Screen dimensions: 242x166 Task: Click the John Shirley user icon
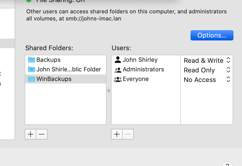[x=118, y=60]
